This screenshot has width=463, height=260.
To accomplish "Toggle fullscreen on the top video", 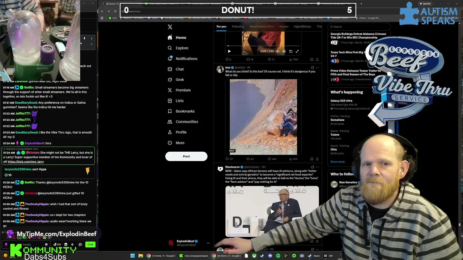I will click(297, 51).
